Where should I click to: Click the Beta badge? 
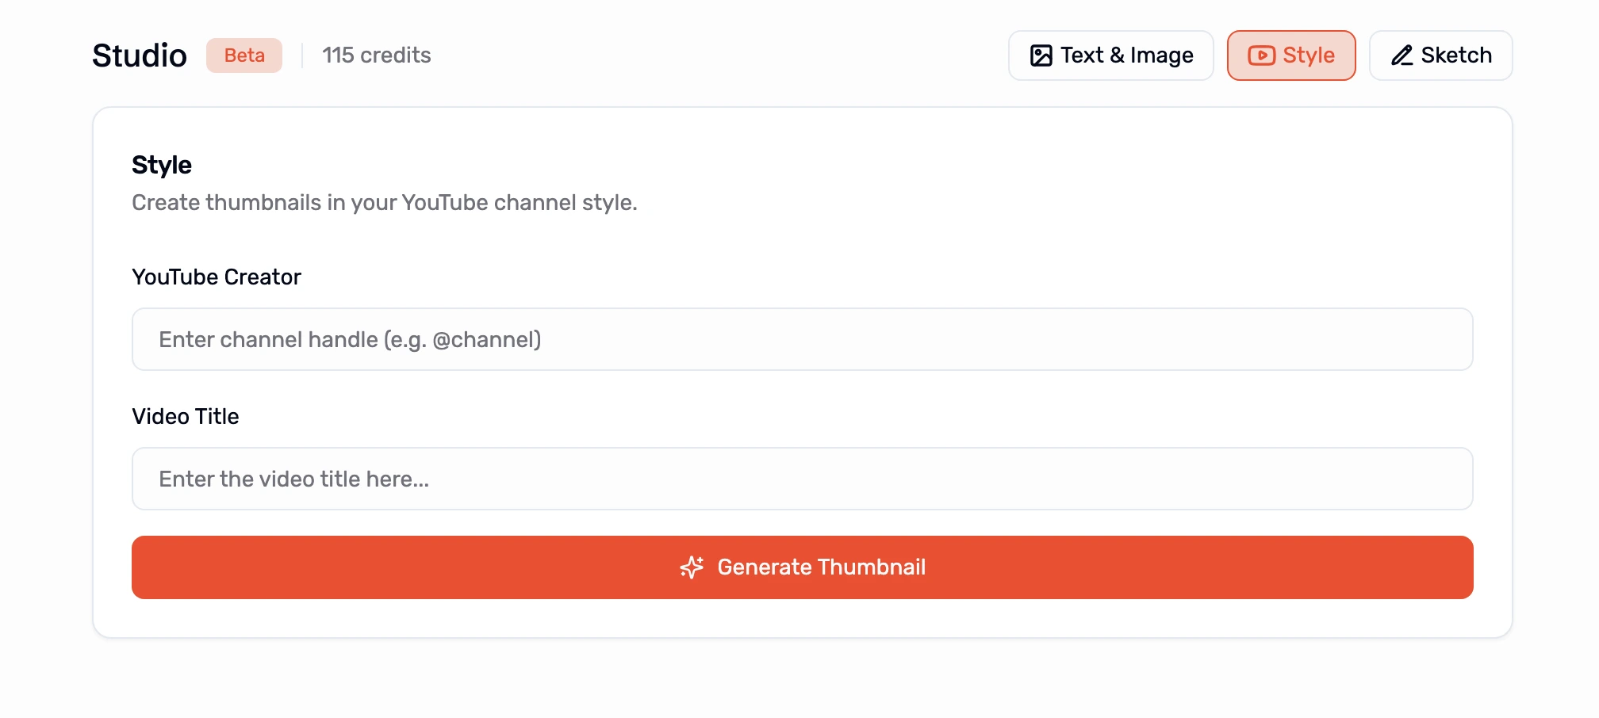(244, 55)
